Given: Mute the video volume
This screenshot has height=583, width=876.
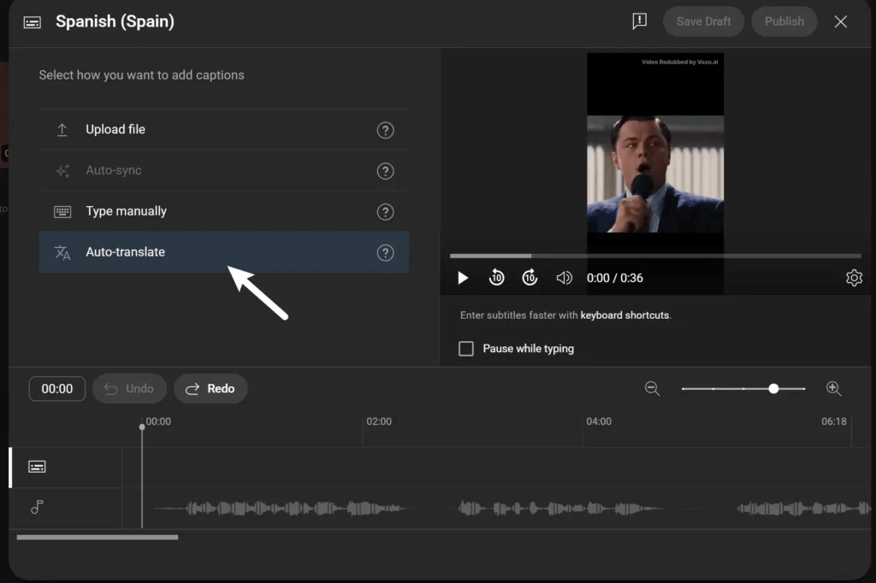Looking at the screenshot, I should (564, 278).
